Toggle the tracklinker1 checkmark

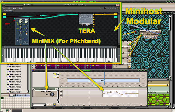[x=127, y=42]
